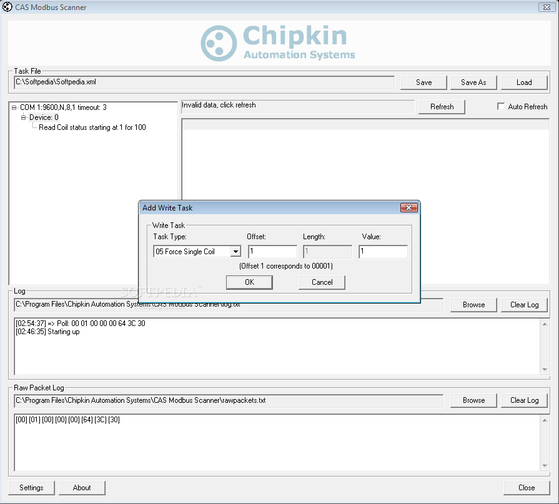Click the disabled Length field
Image resolution: width=559 pixels, height=504 pixels.
328,252
